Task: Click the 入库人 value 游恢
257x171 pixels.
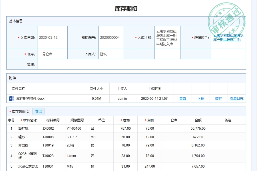Action: (x=103, y=54)
